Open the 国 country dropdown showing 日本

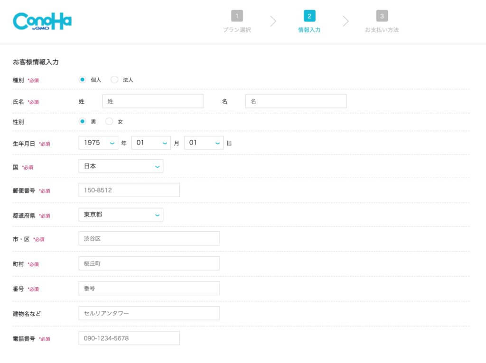(x=121, y=166)
